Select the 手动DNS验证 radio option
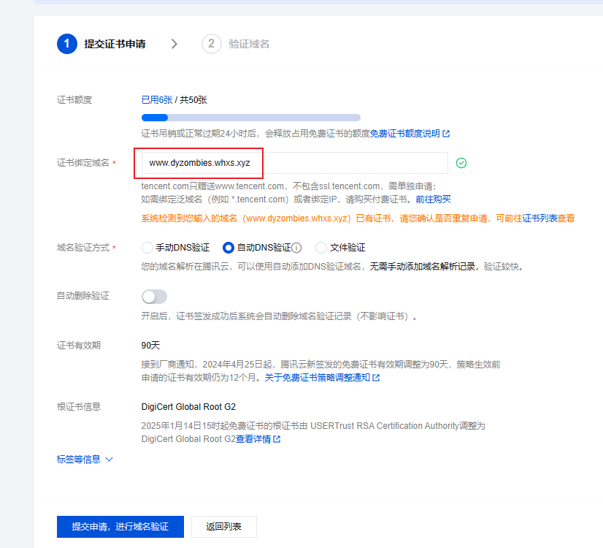Viewport: 603px width, 548px height. (x=147, y=248)
